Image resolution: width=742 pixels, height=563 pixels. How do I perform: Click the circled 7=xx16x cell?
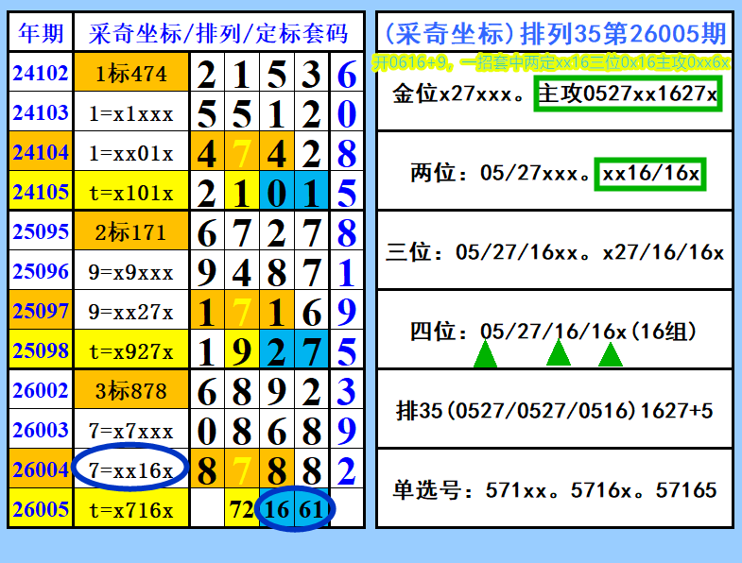[x=131, y=468]
